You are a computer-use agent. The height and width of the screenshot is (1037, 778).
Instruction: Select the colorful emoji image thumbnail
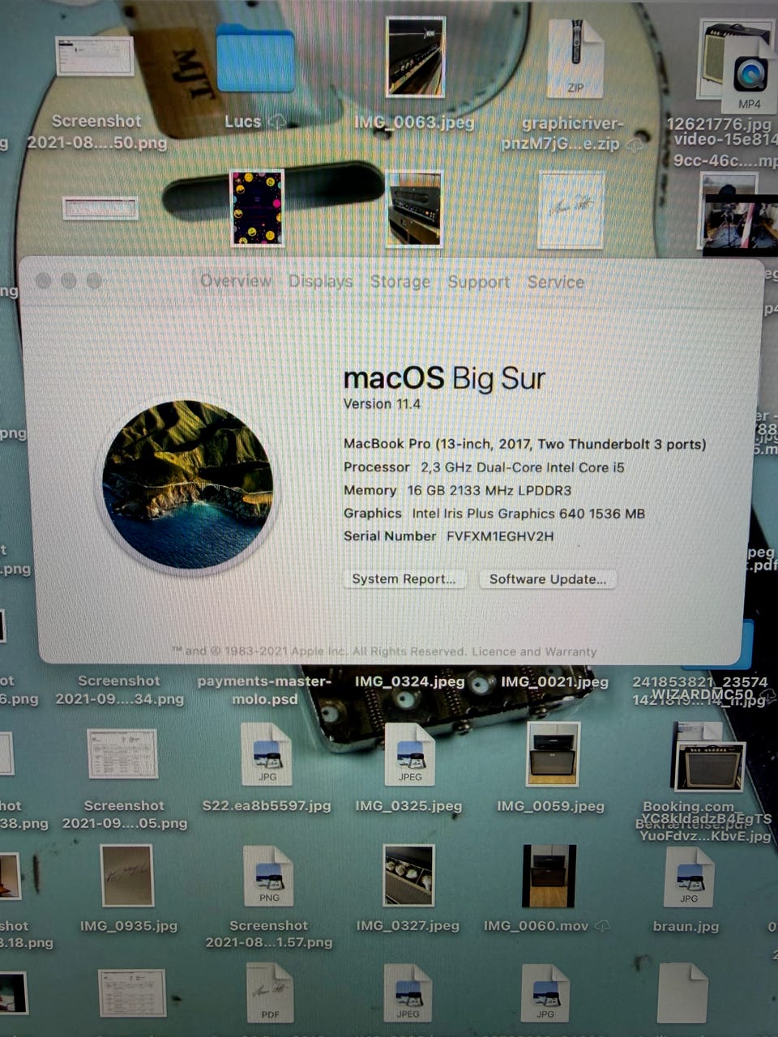(257, 207)
